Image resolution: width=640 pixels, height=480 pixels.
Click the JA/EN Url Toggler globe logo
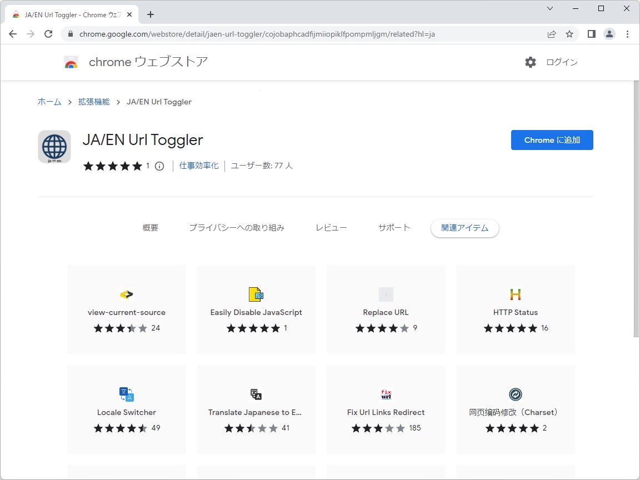pyautogui.click(x=54, y=146)
